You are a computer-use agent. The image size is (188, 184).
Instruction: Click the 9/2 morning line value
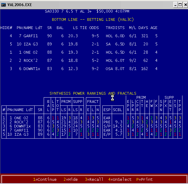(133, 60)
